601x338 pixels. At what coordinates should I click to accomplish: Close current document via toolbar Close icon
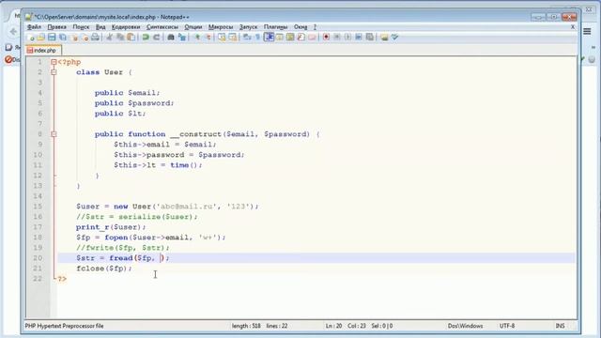click(75, 38)
